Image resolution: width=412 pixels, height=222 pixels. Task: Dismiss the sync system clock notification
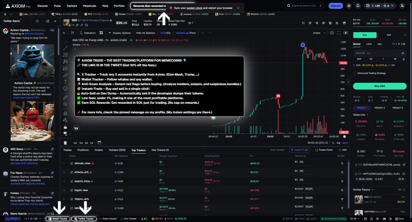[238, 8]
